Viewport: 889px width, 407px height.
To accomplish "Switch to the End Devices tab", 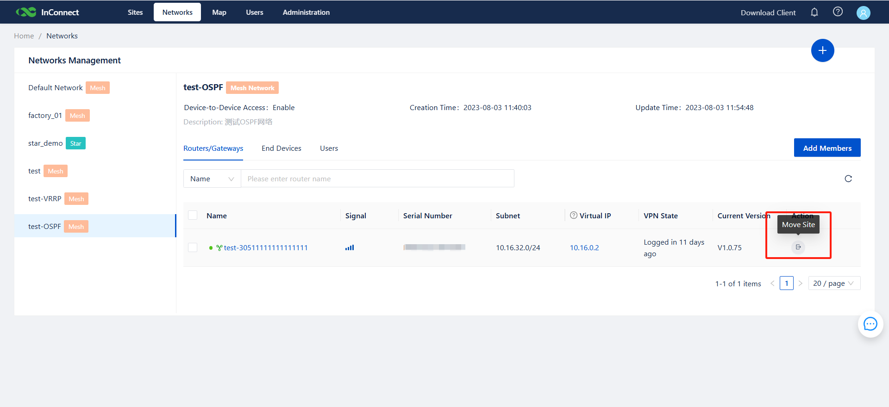I will [x=281, y=148].
